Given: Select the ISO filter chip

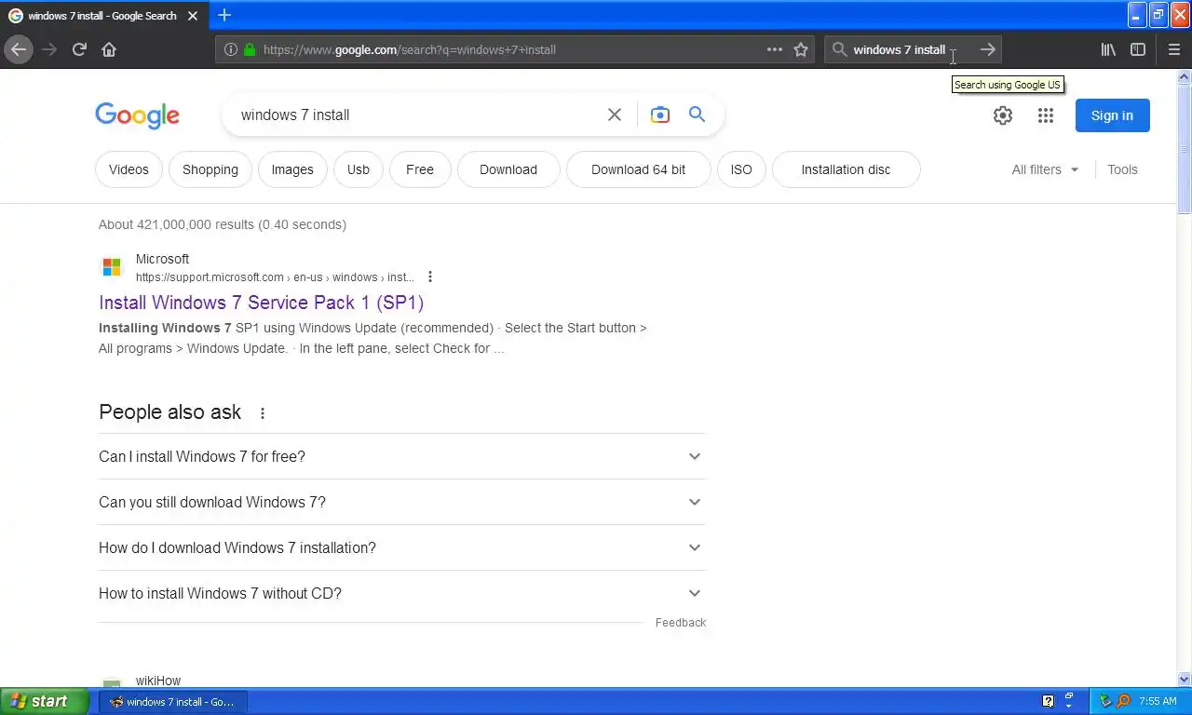Looking at the screenshot, I should (741, 169).
